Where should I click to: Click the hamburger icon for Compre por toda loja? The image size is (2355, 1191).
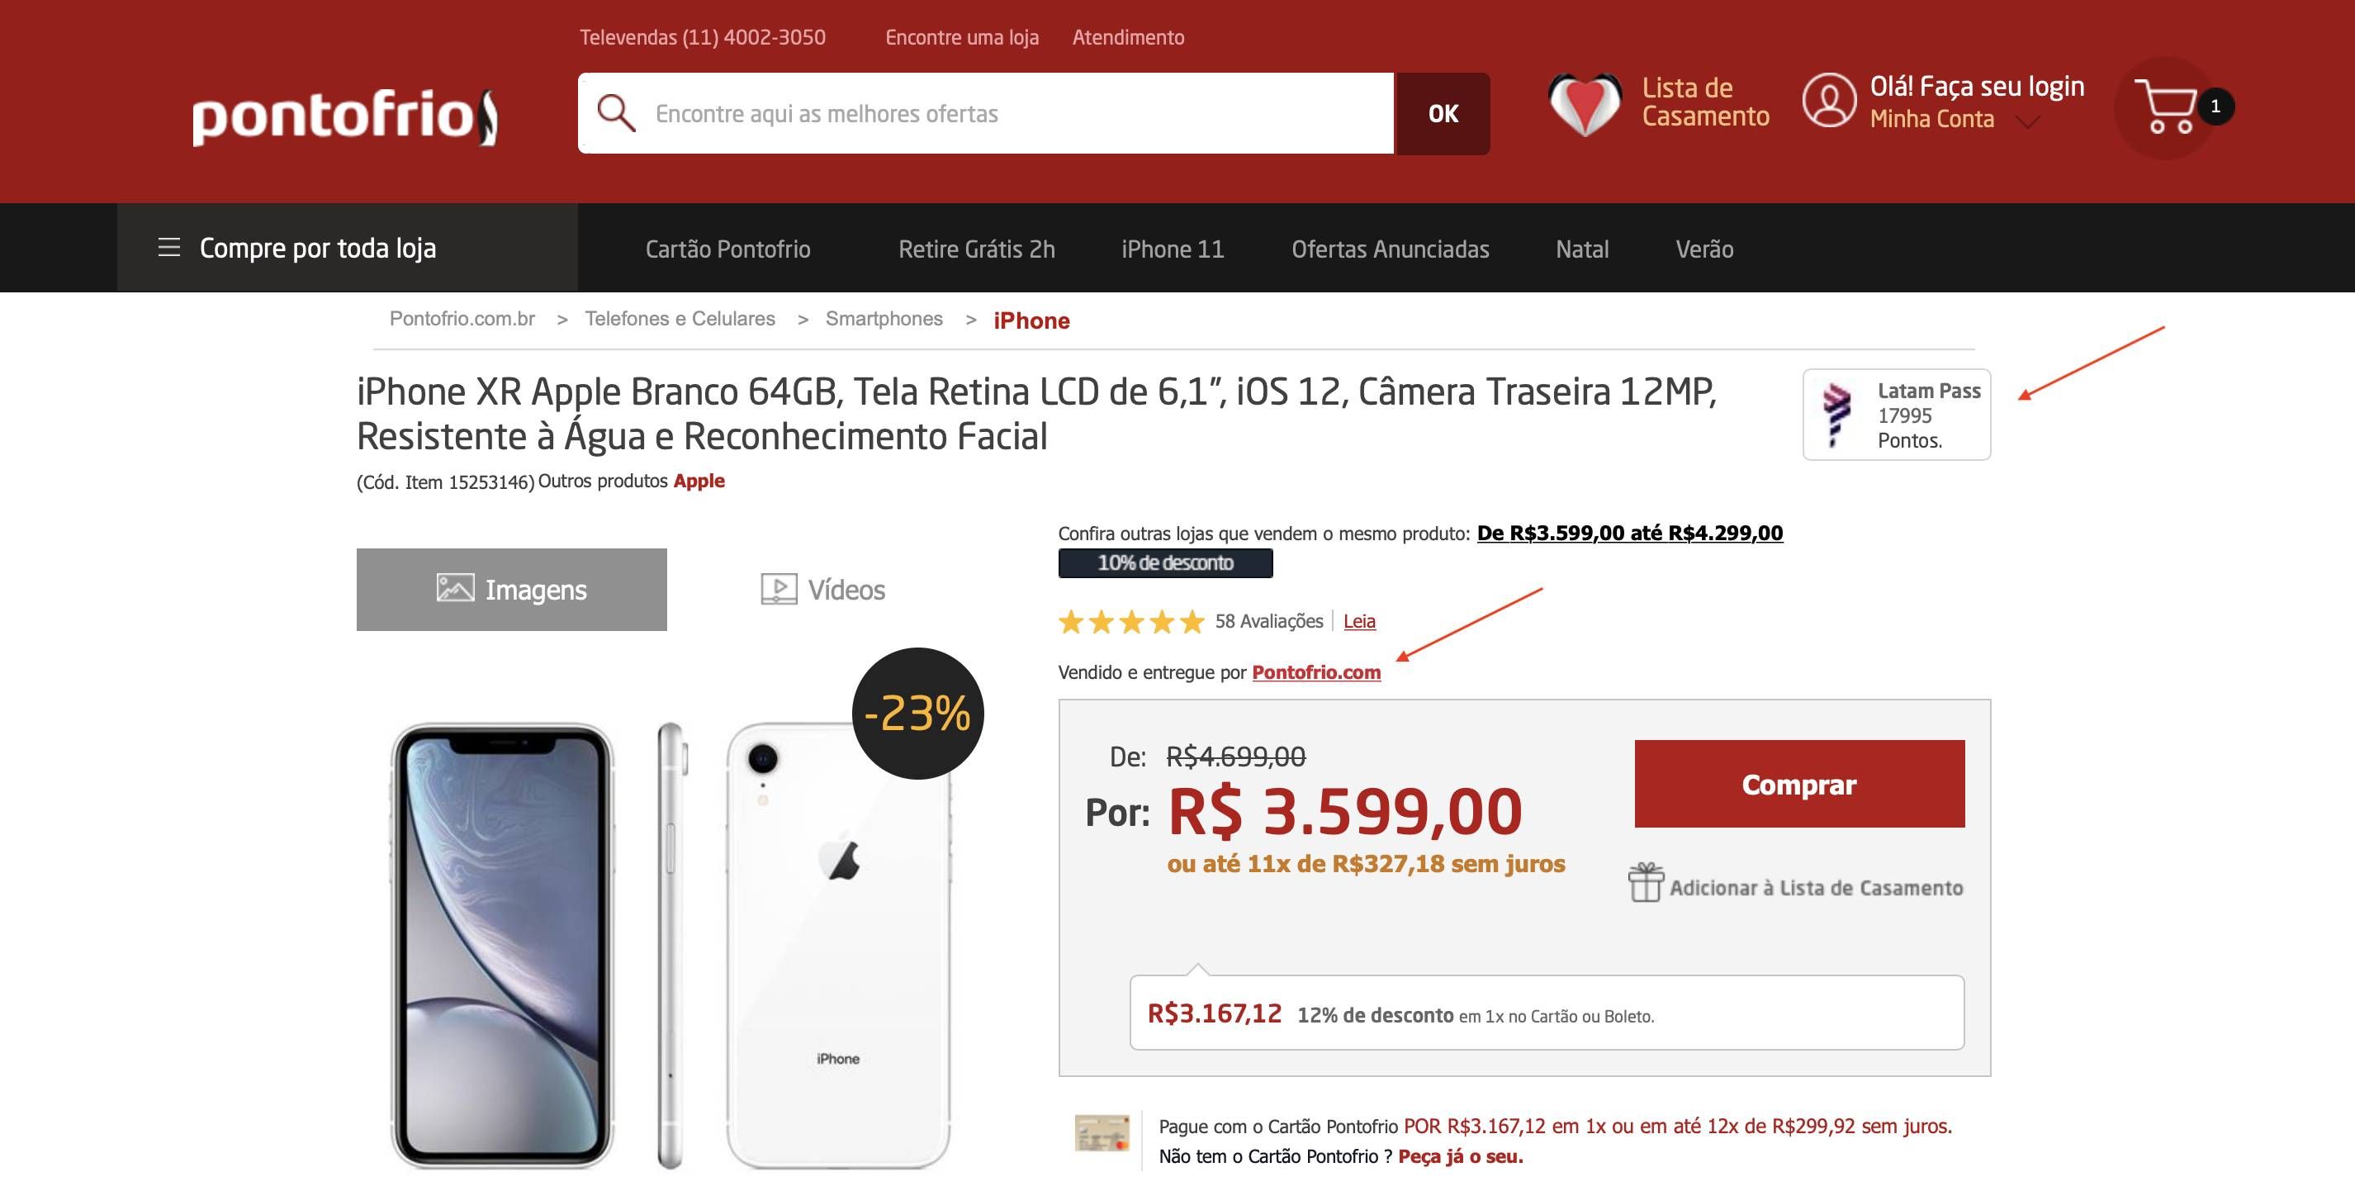point(169,247)
